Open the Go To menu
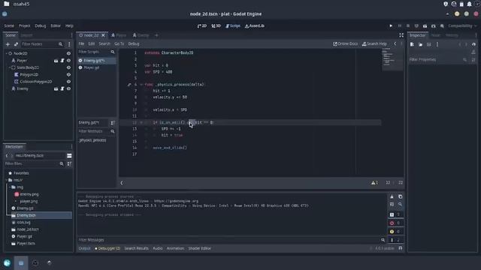This screenshot has width=481, height=270. [119, 43]
